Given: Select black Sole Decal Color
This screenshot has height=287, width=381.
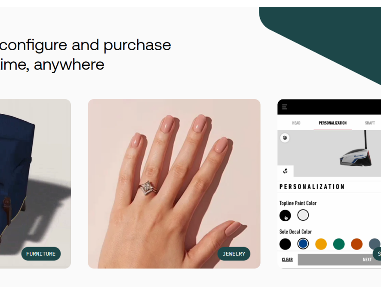Looking at the screenshot, I should 285,244.
